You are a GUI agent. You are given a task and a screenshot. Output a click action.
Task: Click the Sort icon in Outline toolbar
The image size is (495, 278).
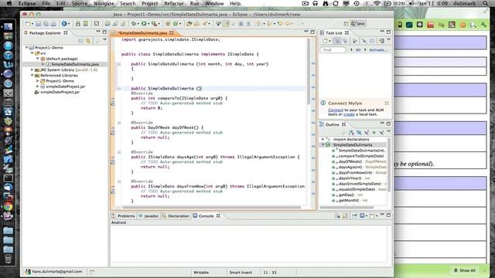[351, 133]
